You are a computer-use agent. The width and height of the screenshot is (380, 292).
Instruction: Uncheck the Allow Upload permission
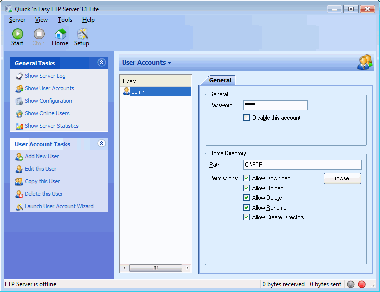coord(247,188)
